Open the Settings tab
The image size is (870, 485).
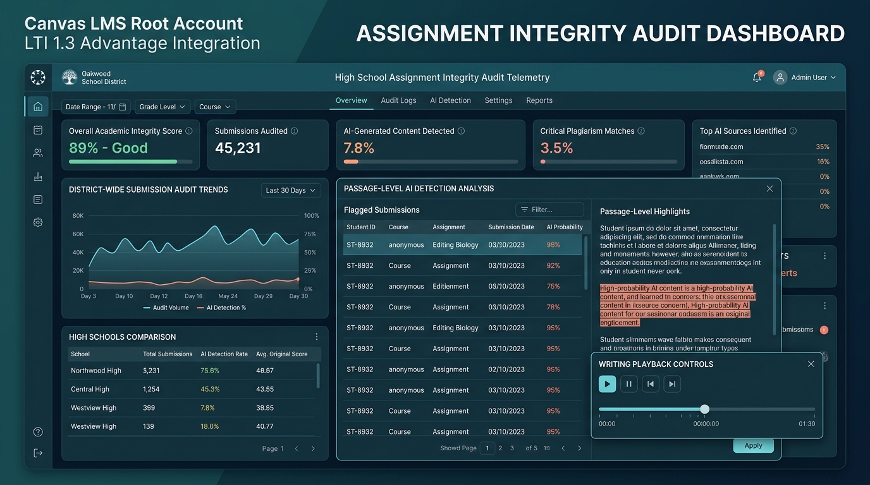[x=498, y=100]
